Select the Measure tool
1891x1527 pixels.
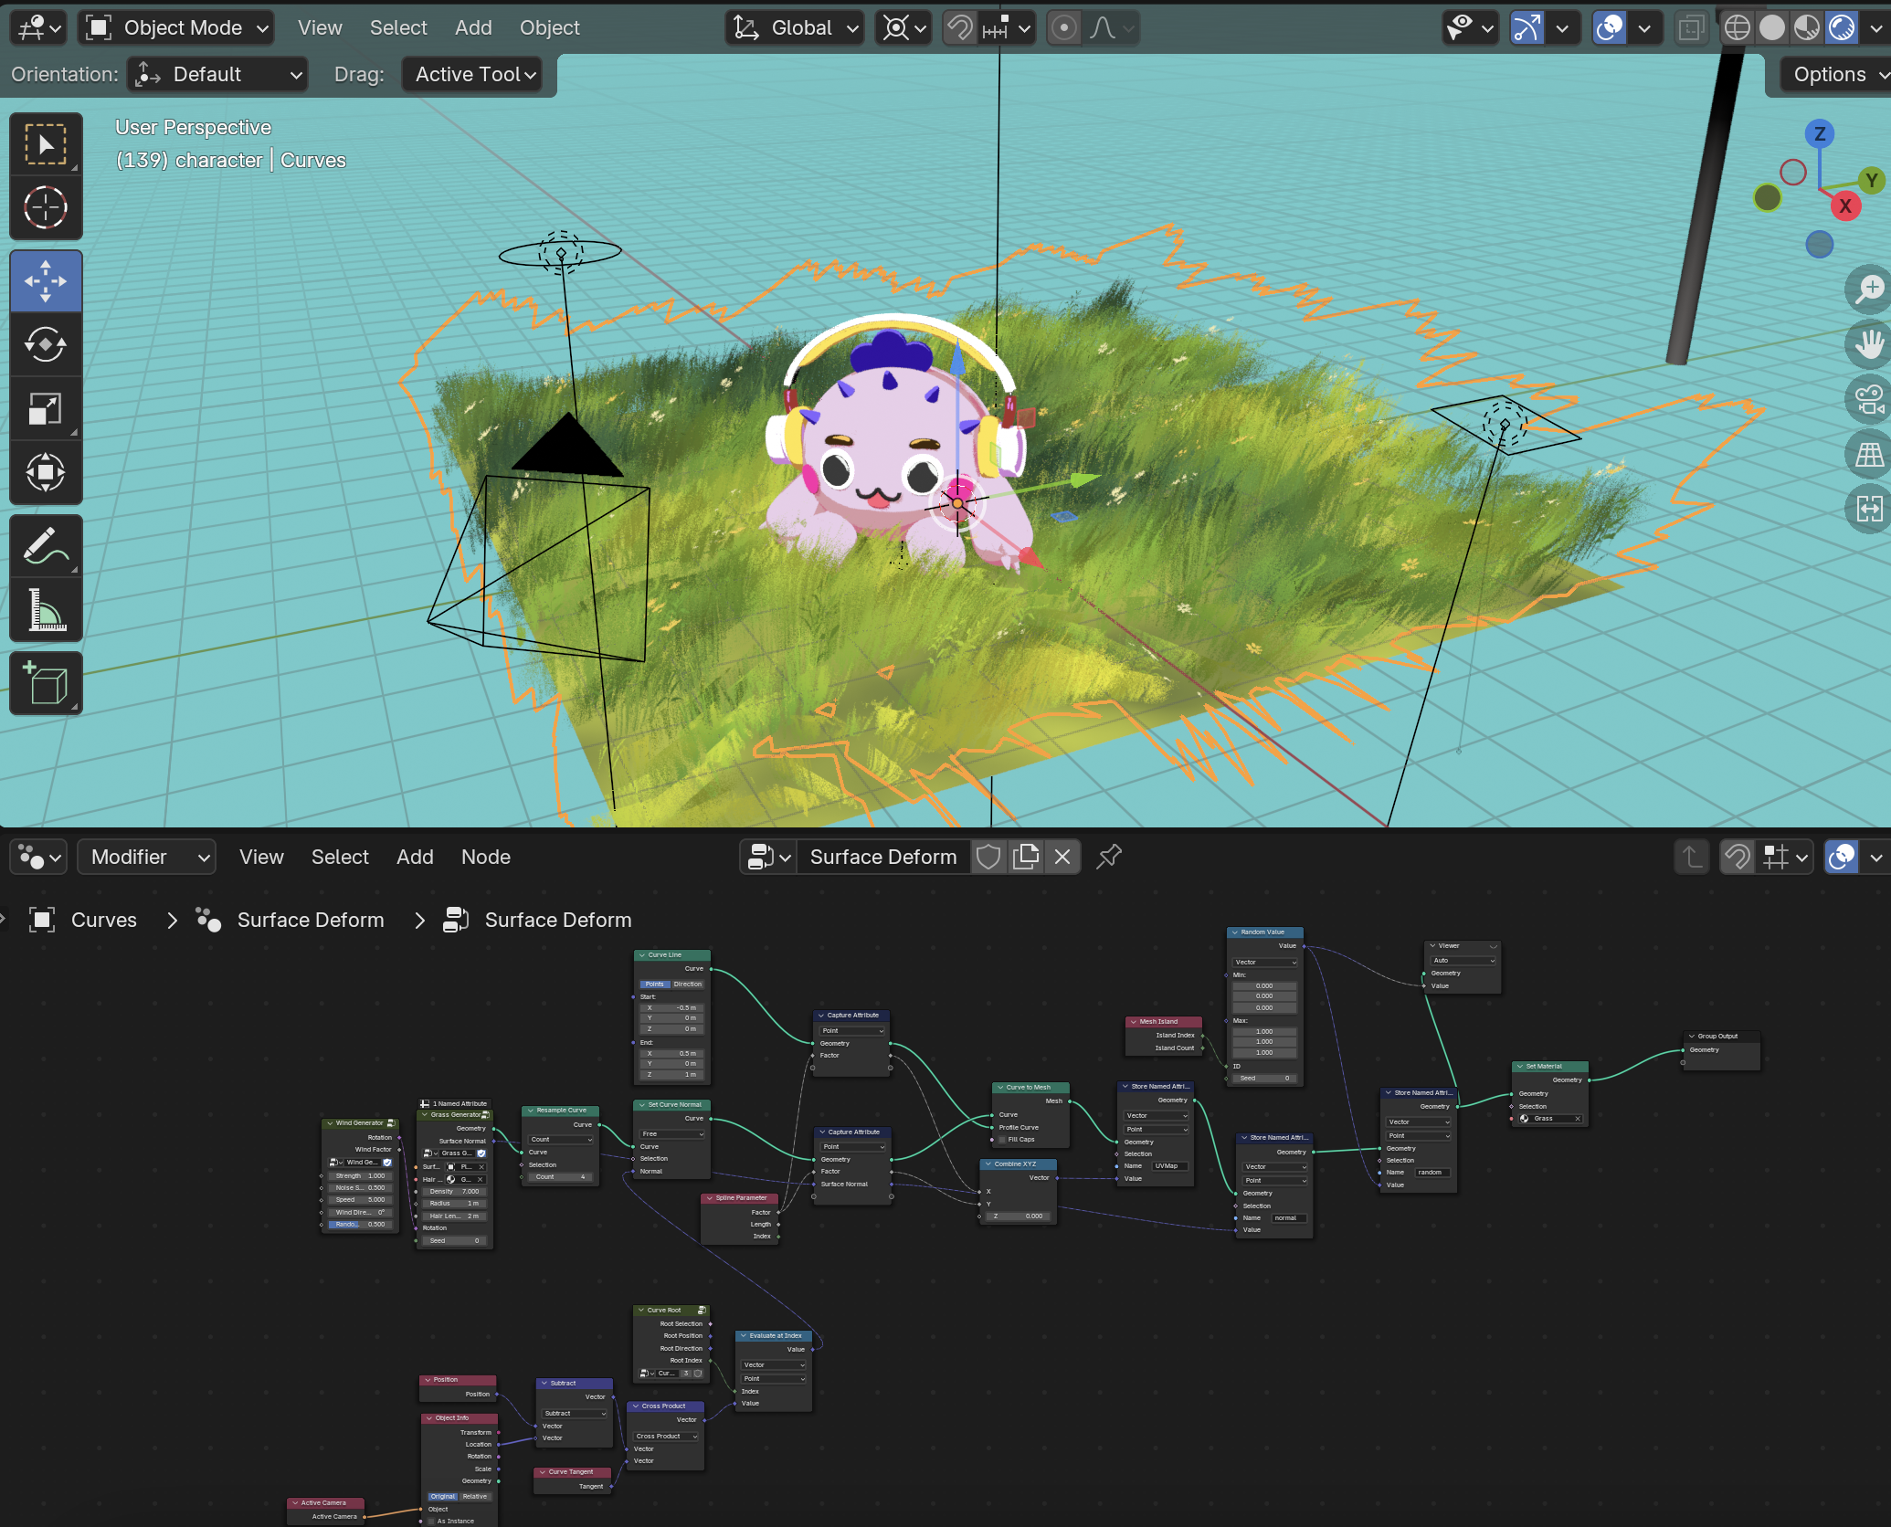click(45, 609)
